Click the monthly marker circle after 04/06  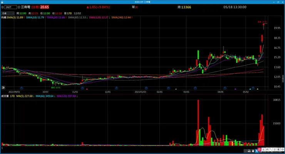[225, 88]
